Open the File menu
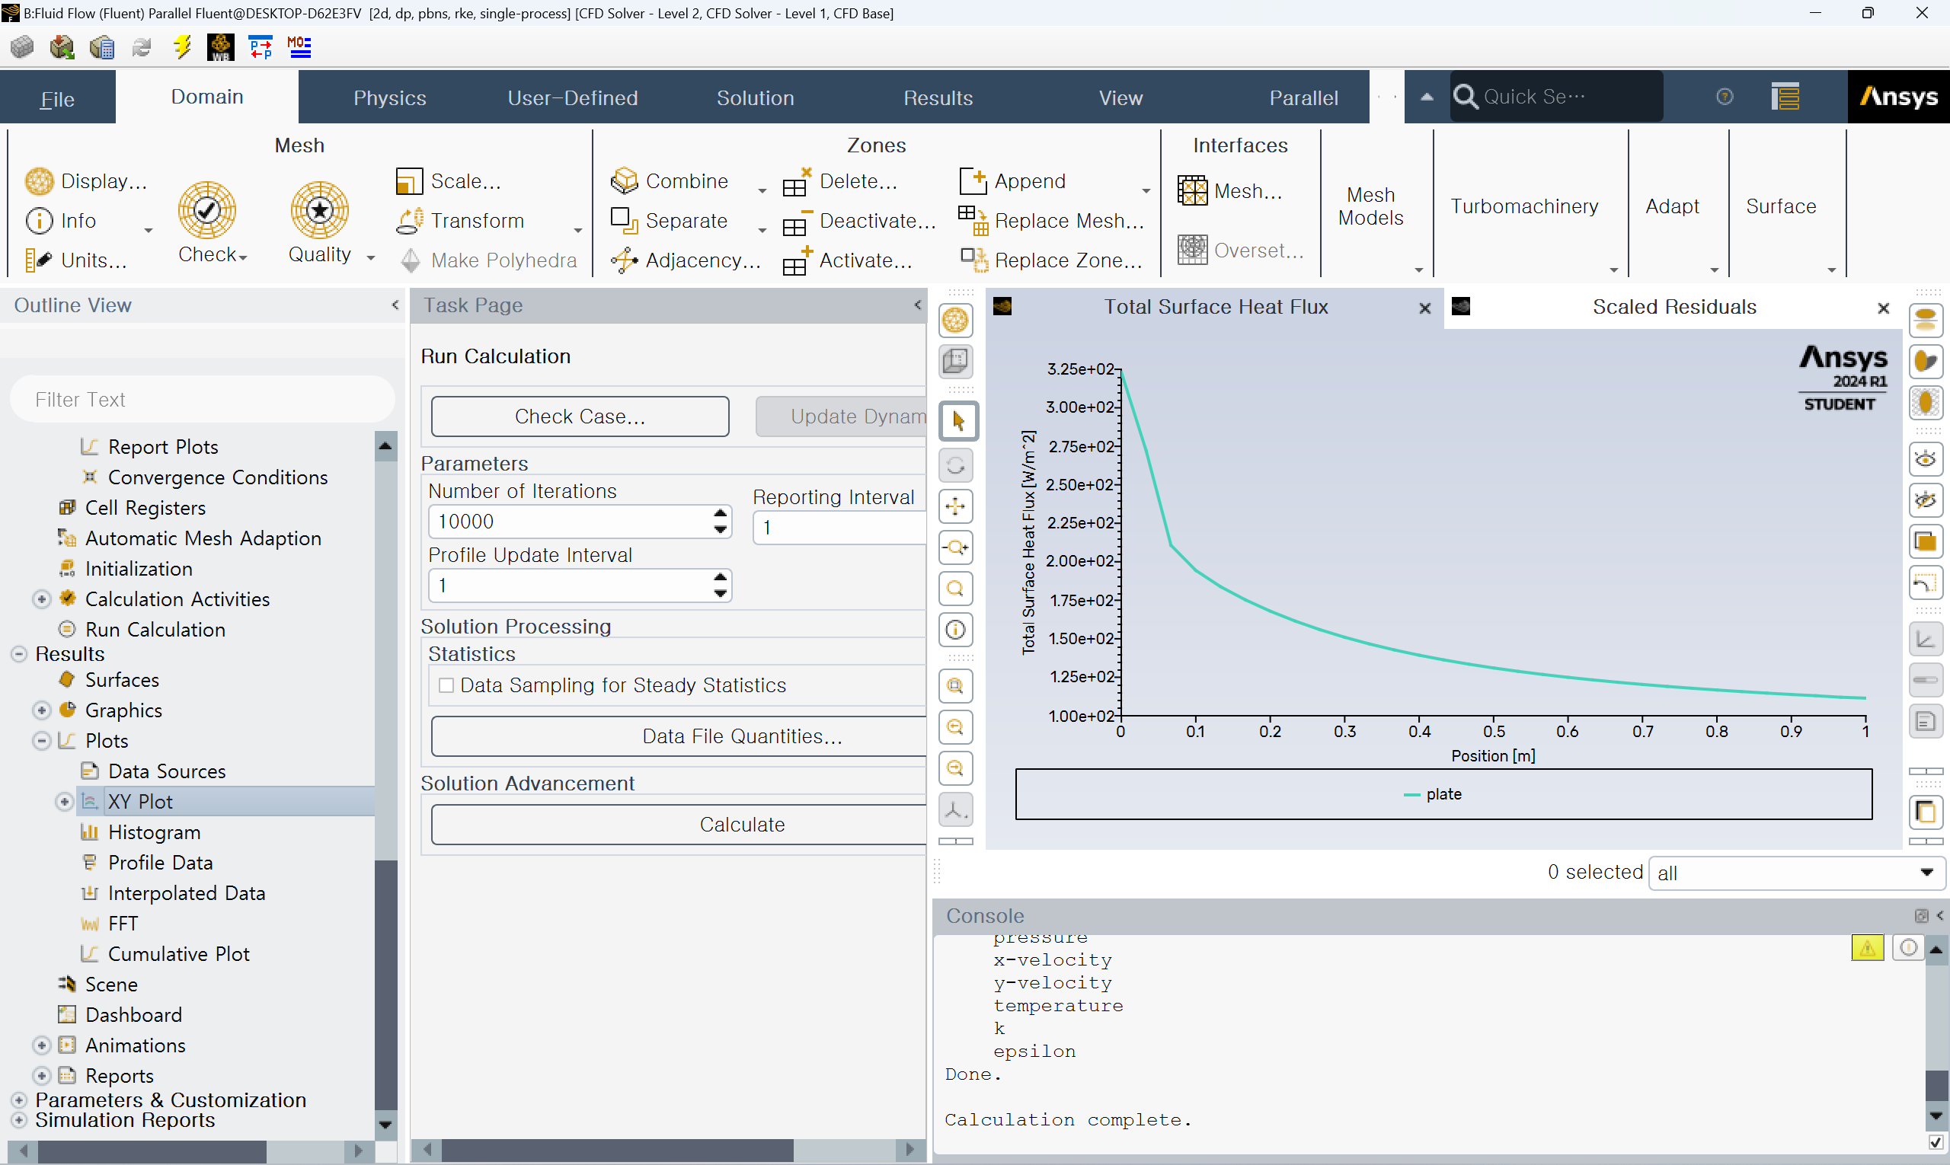This screenshot has width=1950, height=1165. coord(57,99)
